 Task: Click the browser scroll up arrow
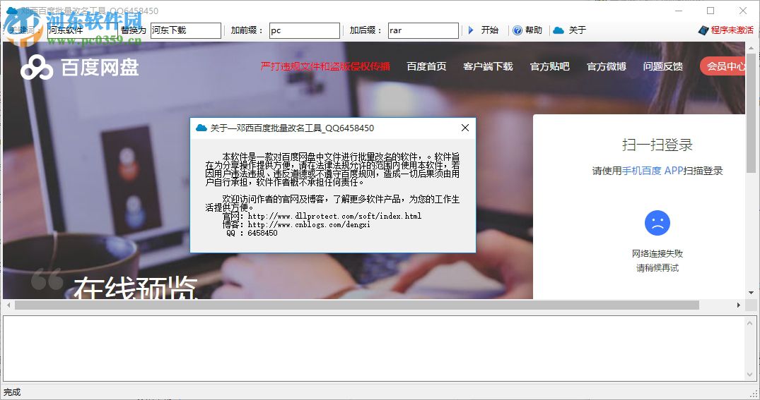(751, 48)
